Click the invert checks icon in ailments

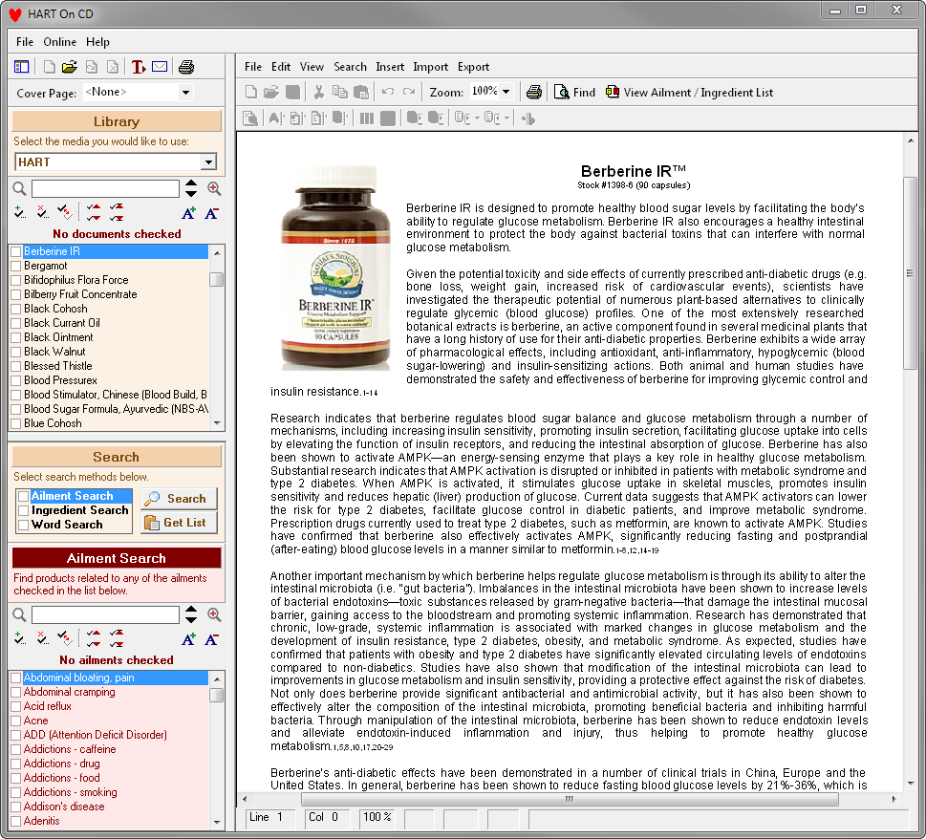click(64, 638)
